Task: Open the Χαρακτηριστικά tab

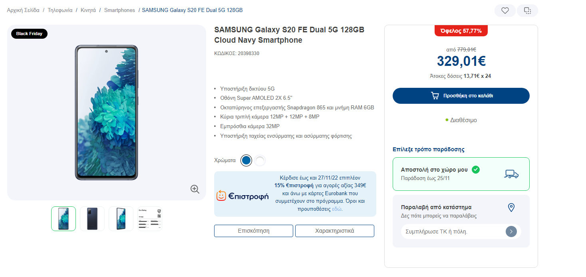Action: pyautogui.click(x=335, y=231)
